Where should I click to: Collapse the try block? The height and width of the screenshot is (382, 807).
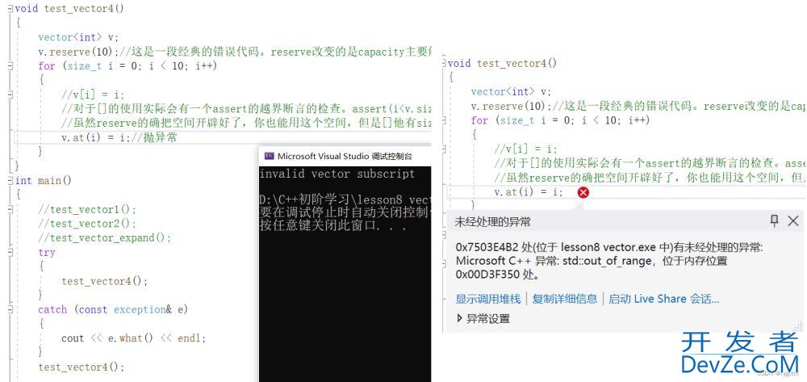pos(10,253)
